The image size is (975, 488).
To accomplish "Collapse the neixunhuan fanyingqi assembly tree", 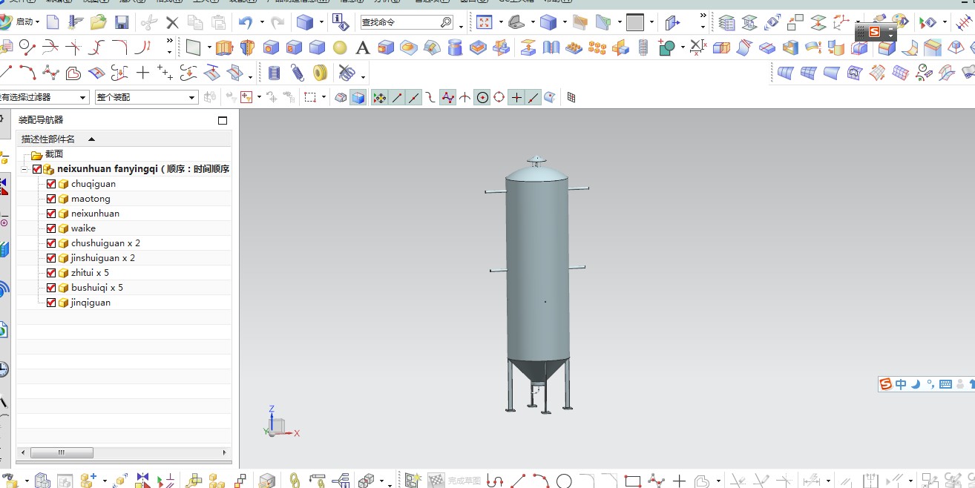I will coord(24,169).
